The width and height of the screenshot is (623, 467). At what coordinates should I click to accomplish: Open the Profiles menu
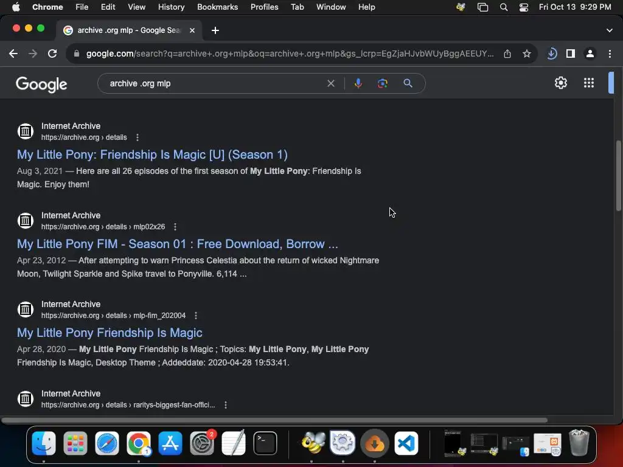click(x=264, y=7)
